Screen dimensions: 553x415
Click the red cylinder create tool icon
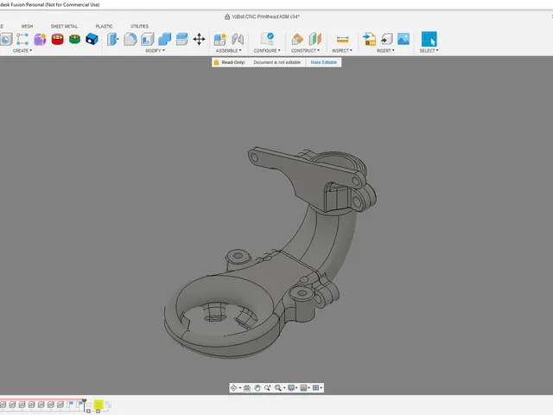pos(58,39)
